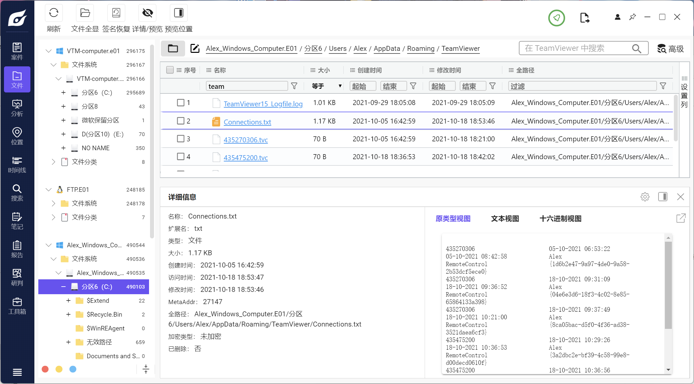Open the 笔记 sidebar section
The image size is (694, 384).
(x=17, y=221)
